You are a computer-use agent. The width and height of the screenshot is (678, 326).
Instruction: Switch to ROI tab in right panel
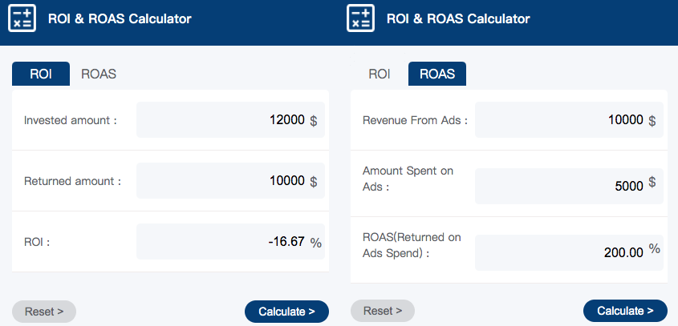[380, 74]
